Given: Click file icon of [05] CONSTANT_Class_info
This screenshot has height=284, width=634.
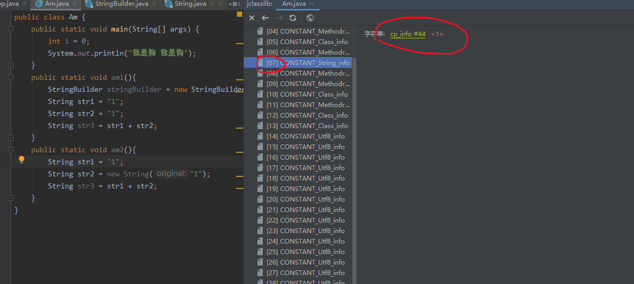Looking at the screenshot, I should pos(260,42).
